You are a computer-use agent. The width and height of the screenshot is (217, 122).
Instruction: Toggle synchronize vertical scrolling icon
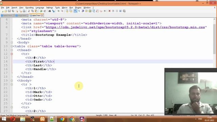67,11
